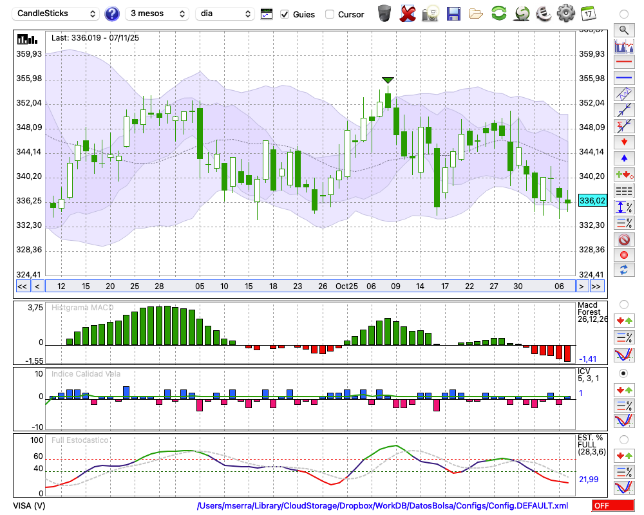Click the blue question mark help icon
The height and width of the screenshot is (515, 644).
tap(112, 14)
